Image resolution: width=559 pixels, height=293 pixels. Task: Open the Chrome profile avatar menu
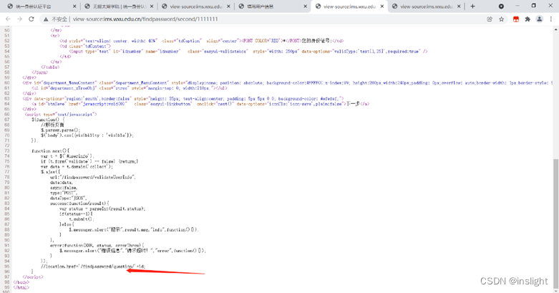click(540, 19)
